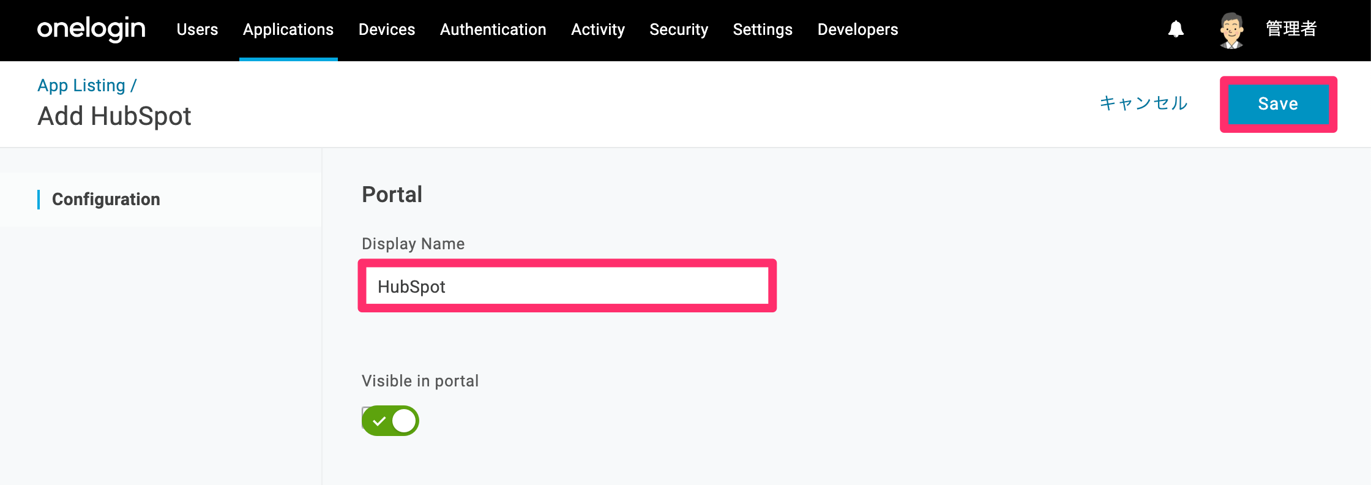
Task: Open the Settings menu
Action: click(x=763, y=29)
